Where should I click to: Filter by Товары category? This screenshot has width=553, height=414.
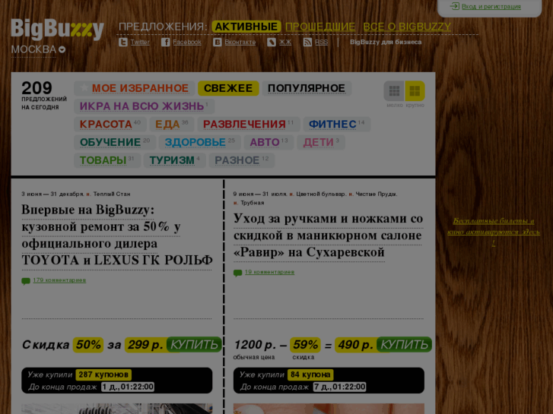106,160
